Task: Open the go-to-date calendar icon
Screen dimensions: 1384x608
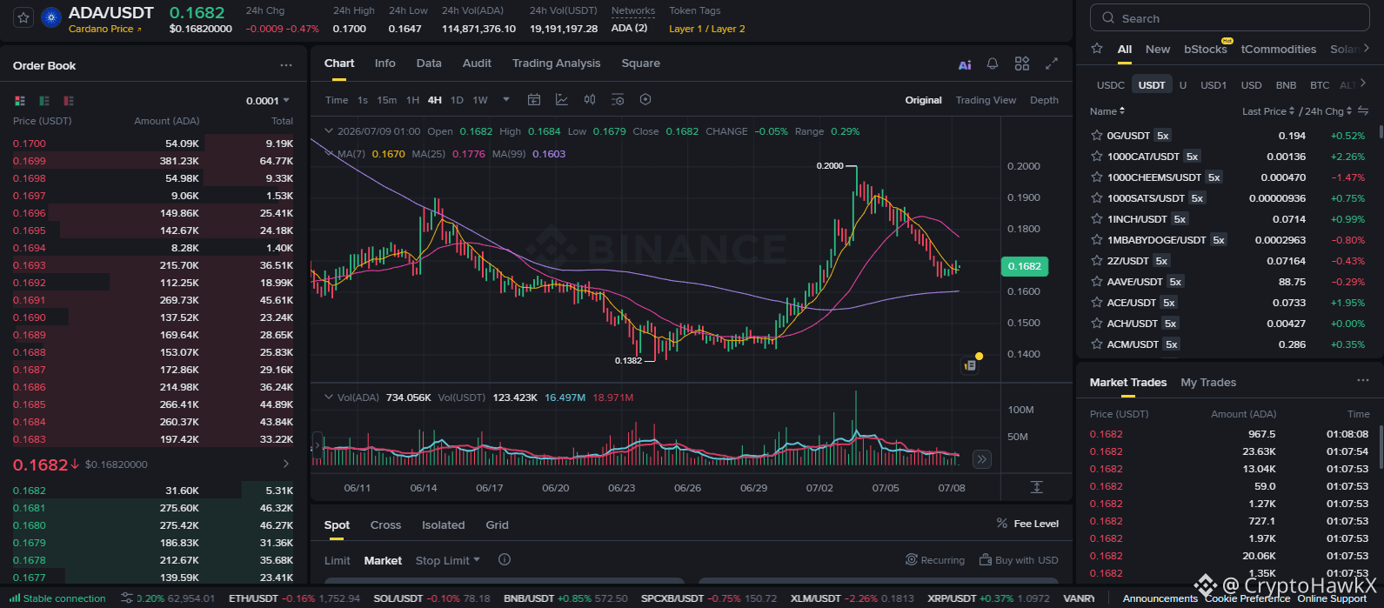Action: click(534, 100)
